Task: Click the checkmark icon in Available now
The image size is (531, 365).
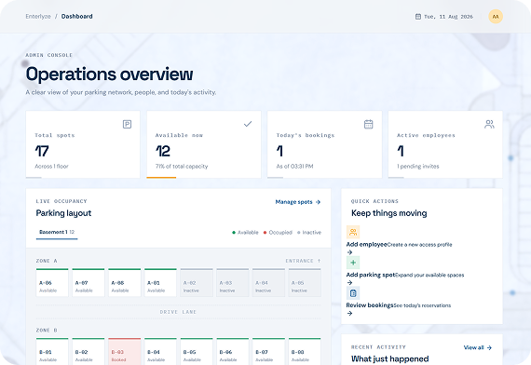Action: [248, 124]
